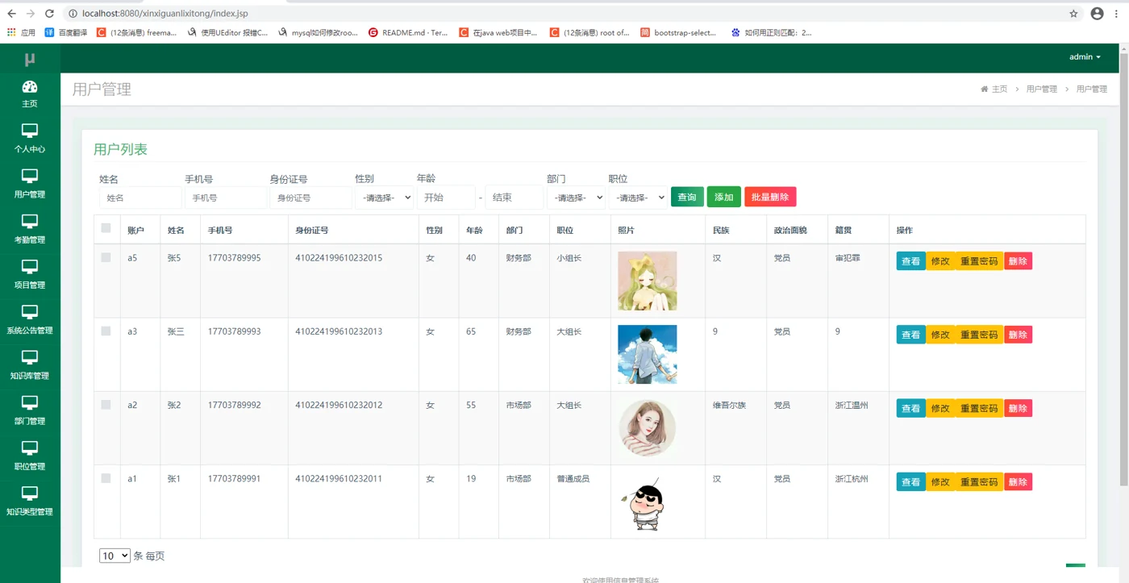1129x583 pixels.
Task: Click the green 添加 button
Action: [x=724, y=197]
